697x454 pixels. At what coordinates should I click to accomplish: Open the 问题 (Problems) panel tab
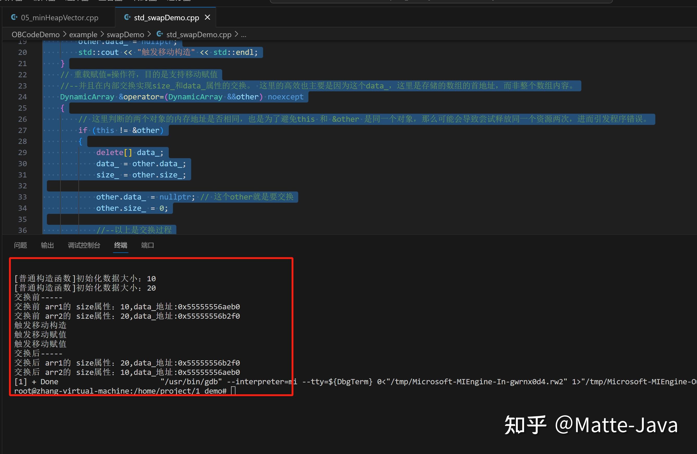pos(20,245)
